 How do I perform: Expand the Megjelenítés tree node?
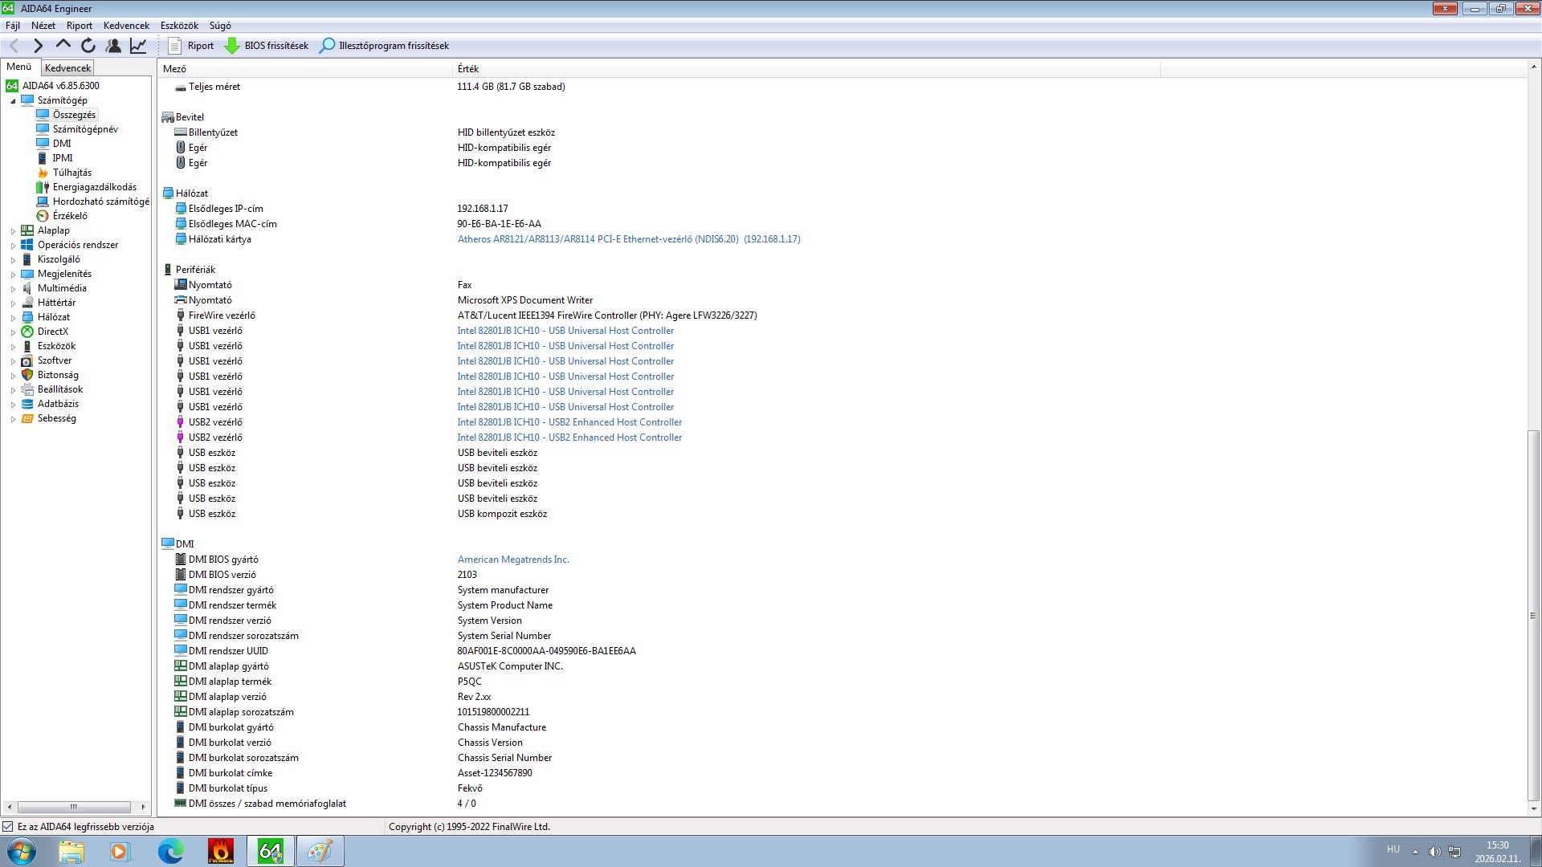[13, 275]
